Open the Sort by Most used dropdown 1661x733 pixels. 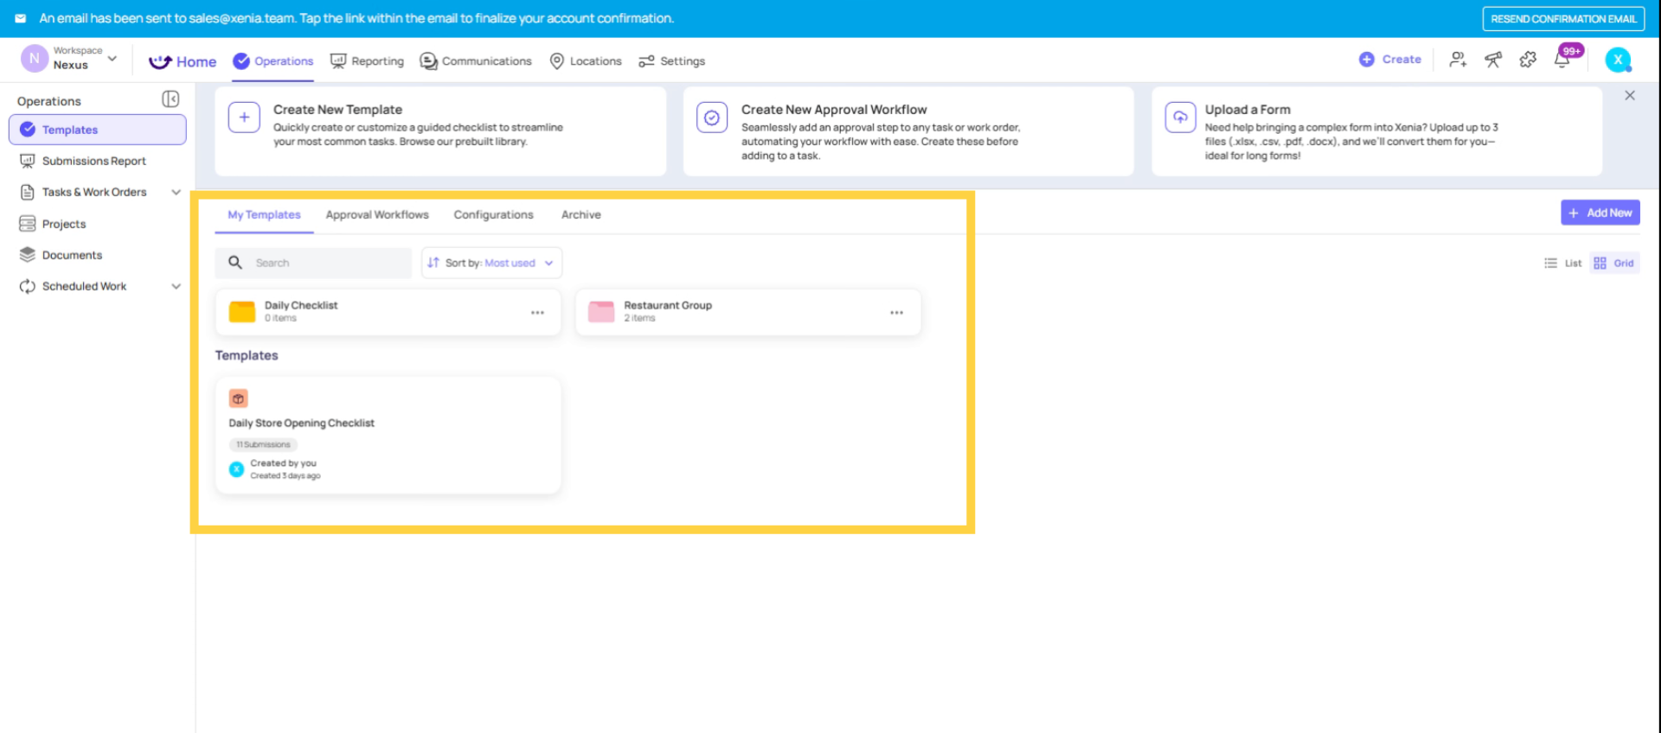491,263
